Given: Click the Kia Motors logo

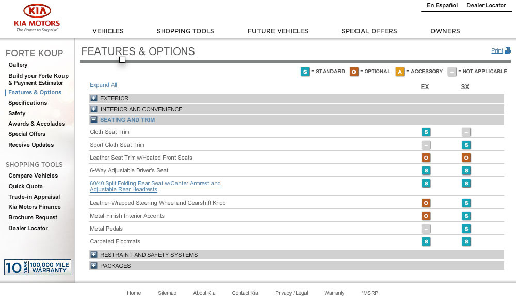Looking at the screenshot, I should (37, 18).
